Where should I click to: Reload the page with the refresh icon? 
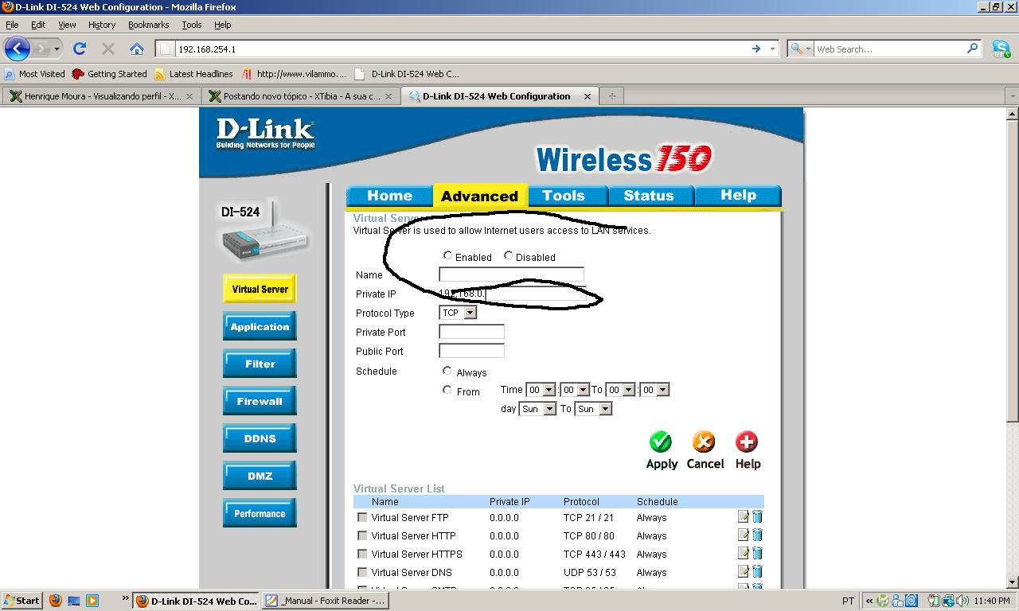click(x=80, y=49)
